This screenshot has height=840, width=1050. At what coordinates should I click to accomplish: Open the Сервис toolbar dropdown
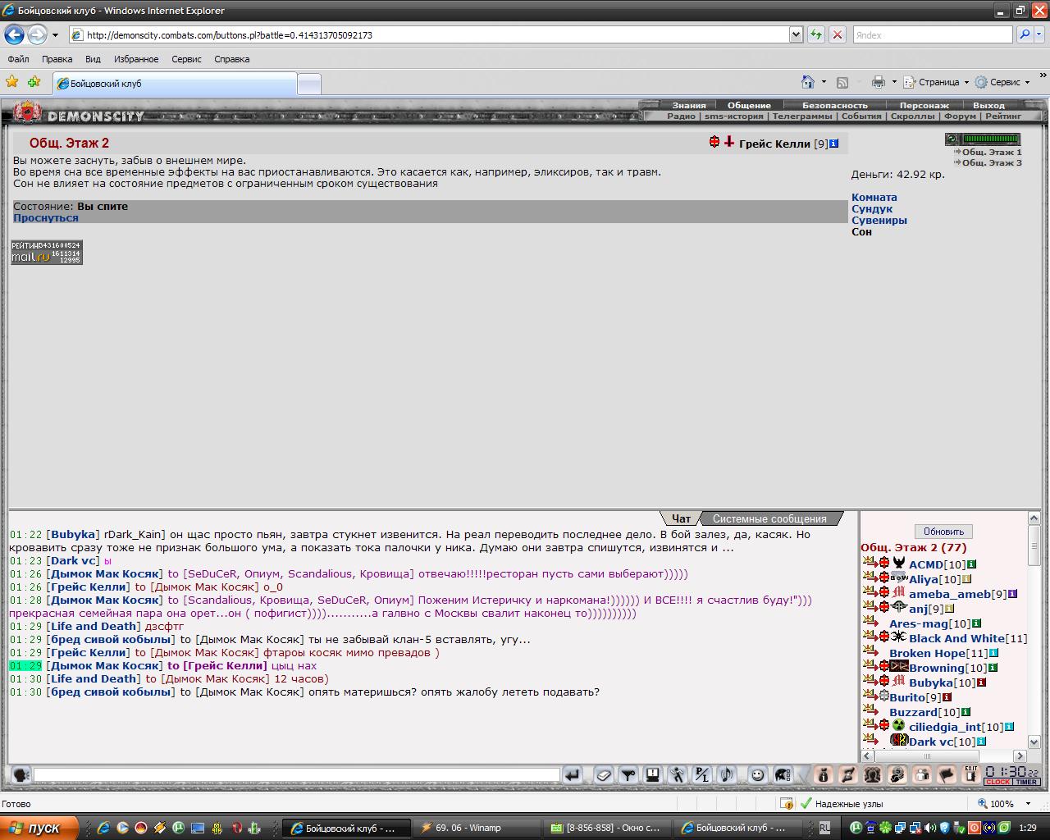tap(1002, 82)
